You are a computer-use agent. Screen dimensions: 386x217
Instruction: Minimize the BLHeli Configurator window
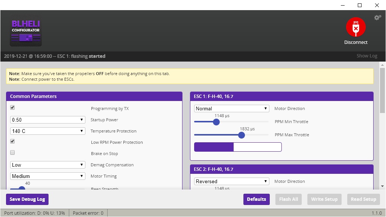tap(343, 5)
